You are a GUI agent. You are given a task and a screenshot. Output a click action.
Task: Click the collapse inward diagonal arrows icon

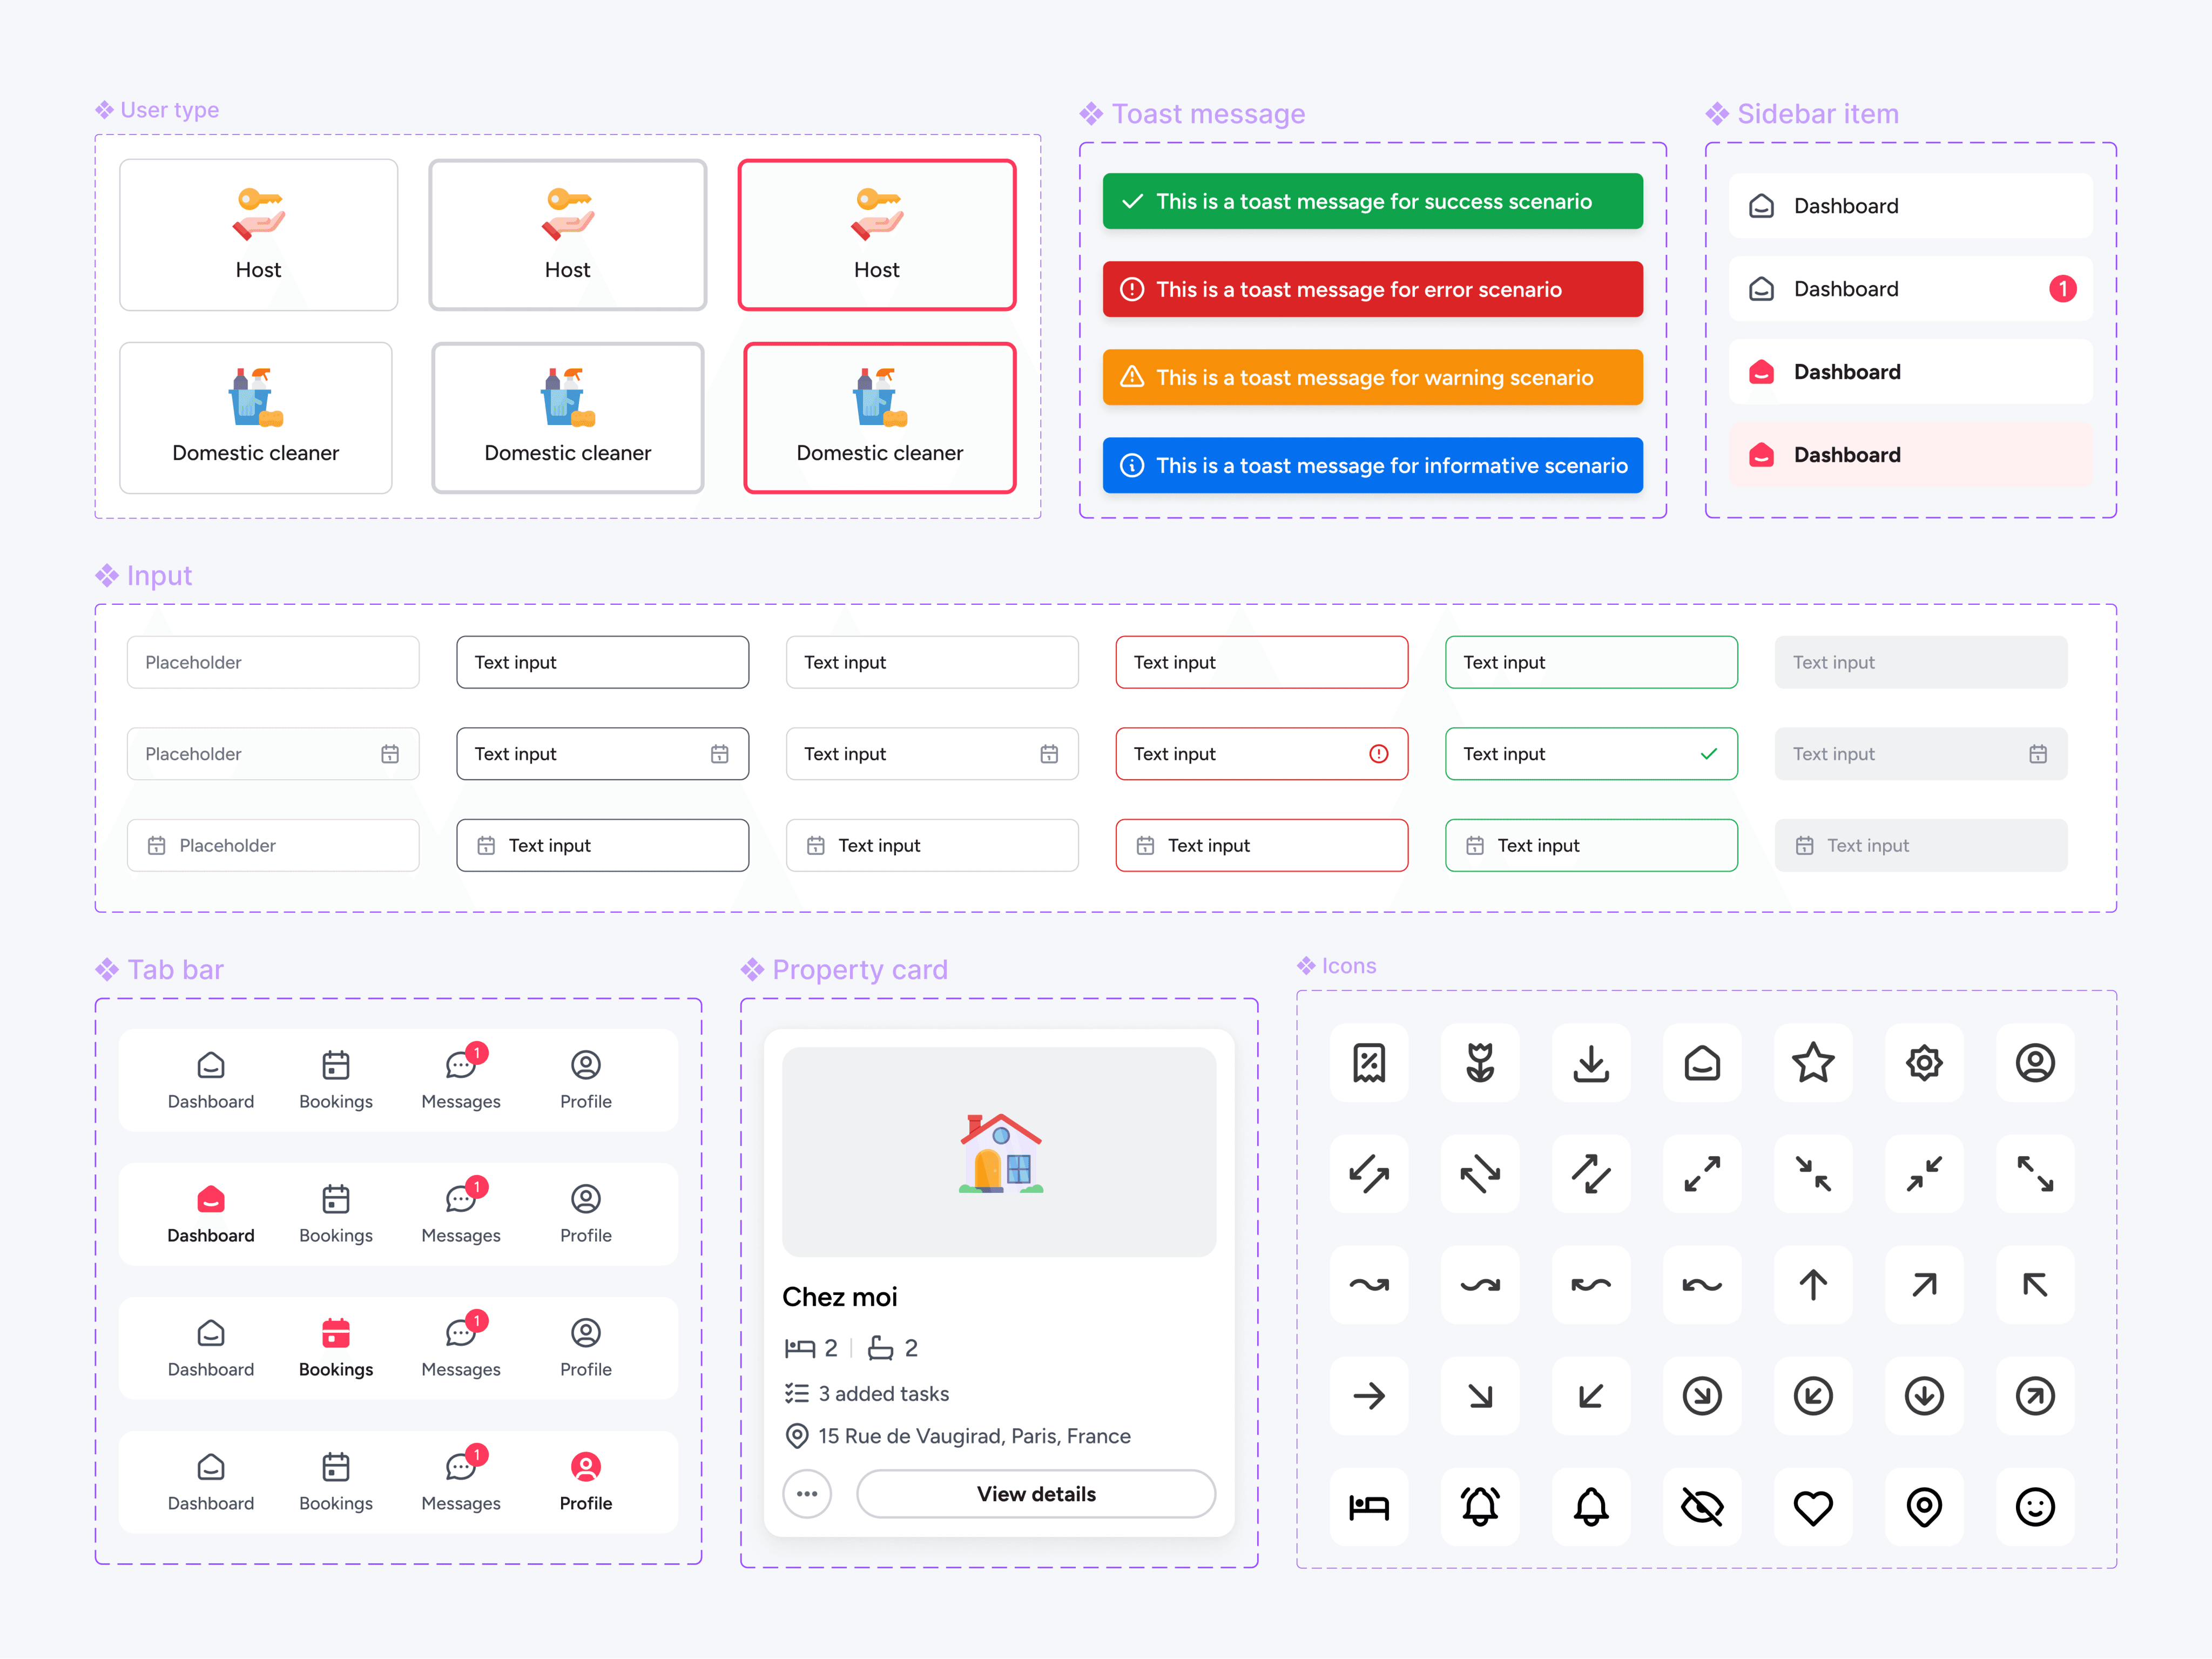(1813, 1174)
